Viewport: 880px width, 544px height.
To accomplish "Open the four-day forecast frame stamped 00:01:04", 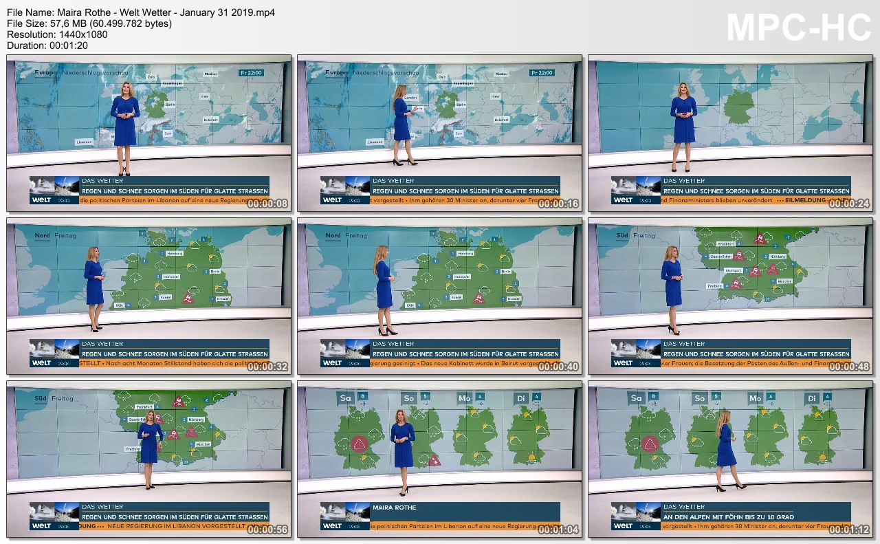I will [x=440, y=459].
